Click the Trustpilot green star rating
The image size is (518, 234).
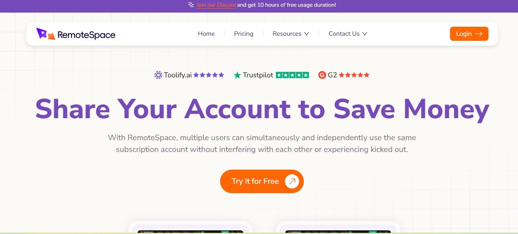(292, 75)
